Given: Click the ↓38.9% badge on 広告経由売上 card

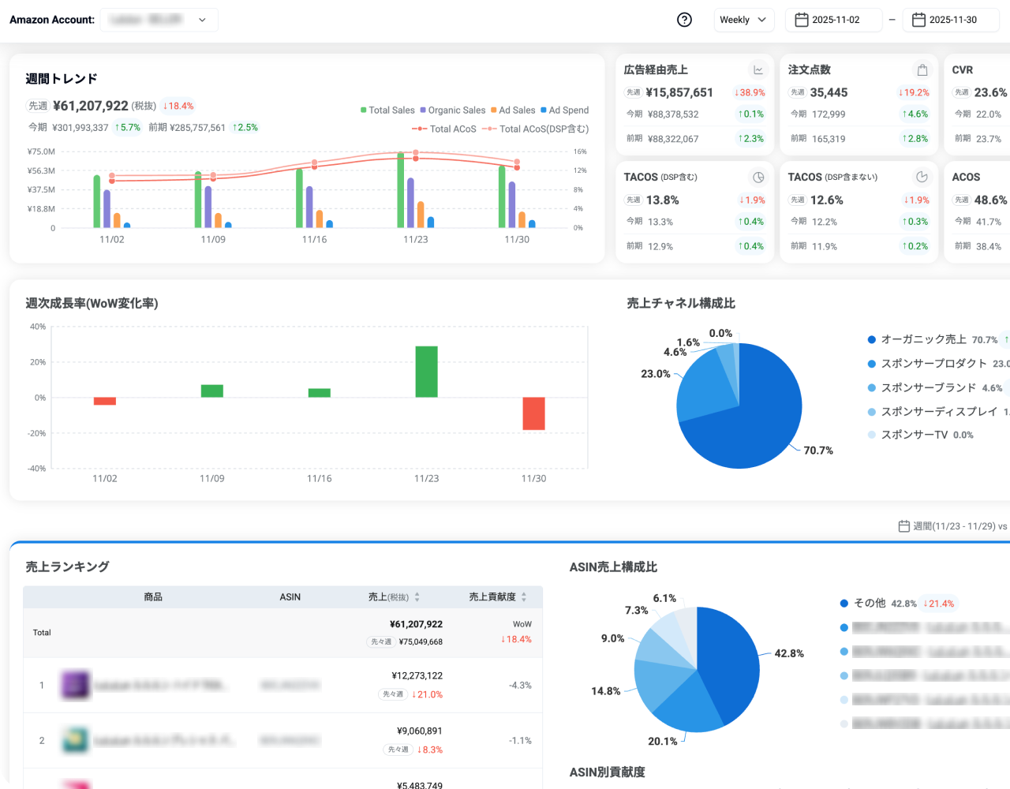Looking at the screenshot, I should (x=750, y=92).
